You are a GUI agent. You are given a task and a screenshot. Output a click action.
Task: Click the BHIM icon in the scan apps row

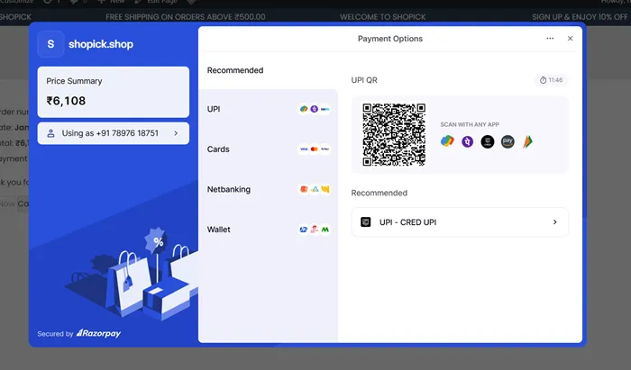[x=527, y=141]
